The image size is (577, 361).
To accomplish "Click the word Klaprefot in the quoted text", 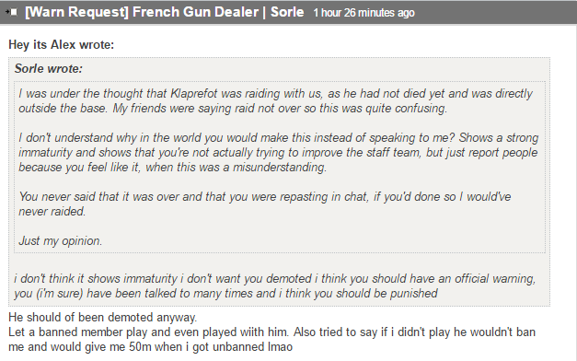I will pos(194,94).
